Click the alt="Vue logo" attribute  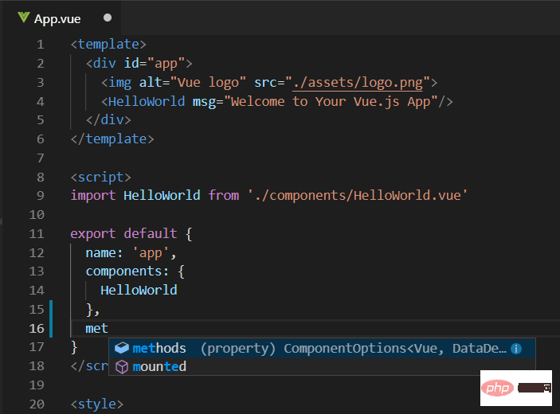coord(193,83)
